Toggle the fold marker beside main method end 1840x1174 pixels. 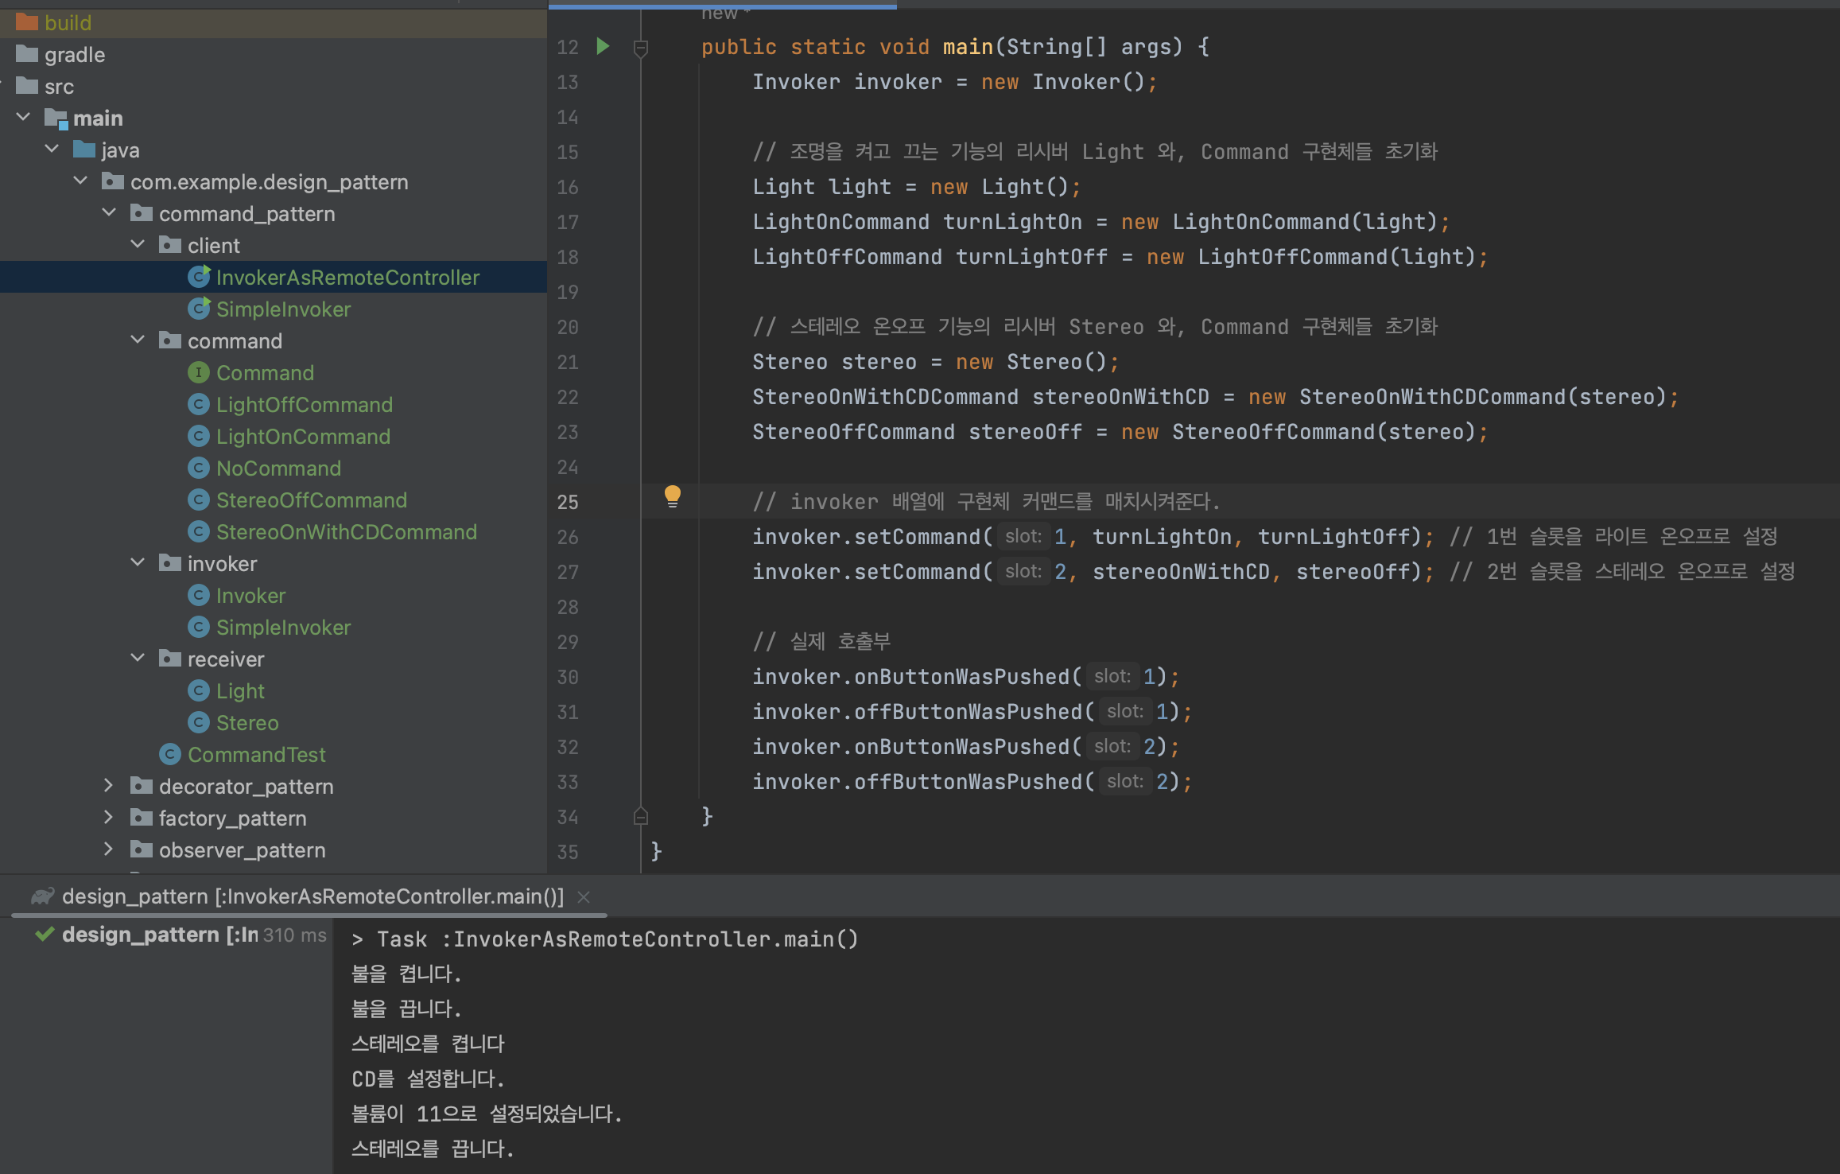[641, 817]
